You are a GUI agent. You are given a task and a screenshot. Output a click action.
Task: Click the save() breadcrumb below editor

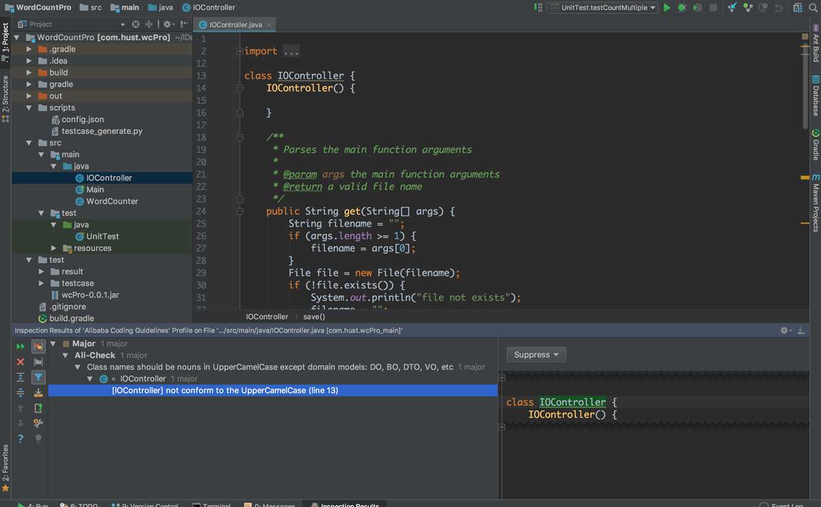point(314,317)
